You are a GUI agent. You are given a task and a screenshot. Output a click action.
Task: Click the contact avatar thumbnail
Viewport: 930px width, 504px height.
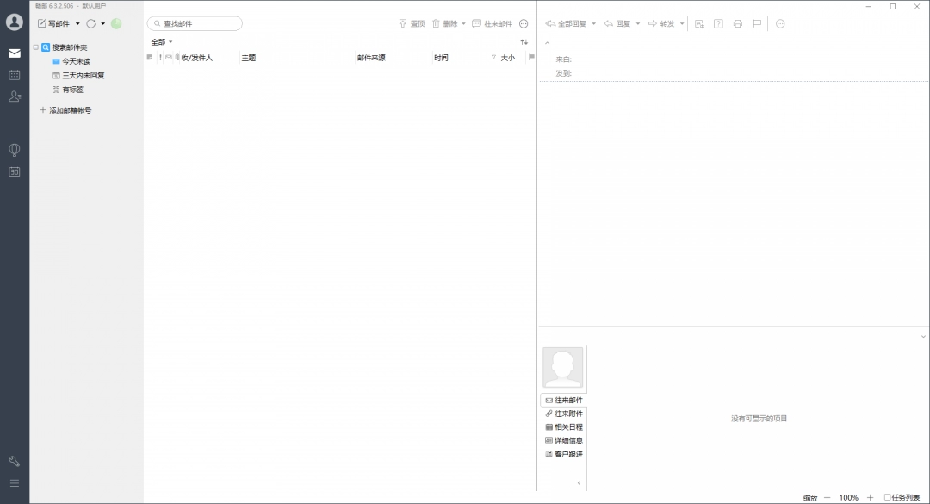(563, 368)
